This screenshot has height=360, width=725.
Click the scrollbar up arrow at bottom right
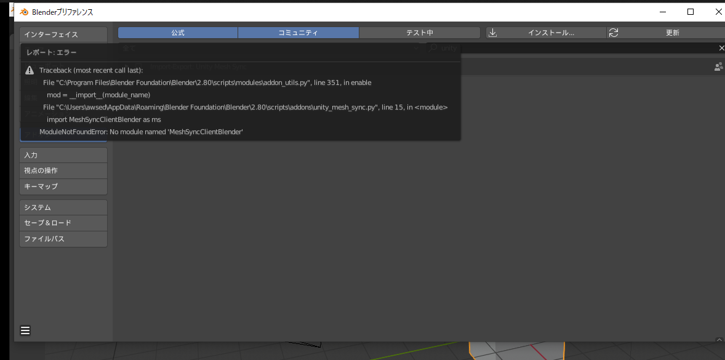pyautogui.click(x=719, y=338)
